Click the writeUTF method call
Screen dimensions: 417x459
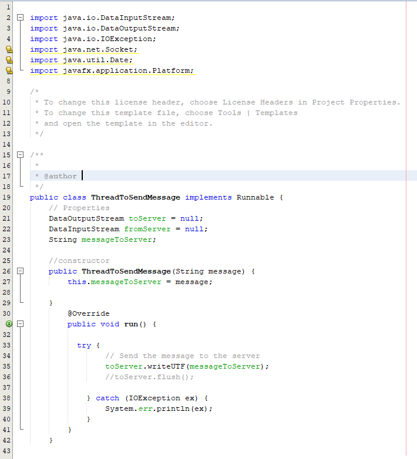(x=166, y=366)
